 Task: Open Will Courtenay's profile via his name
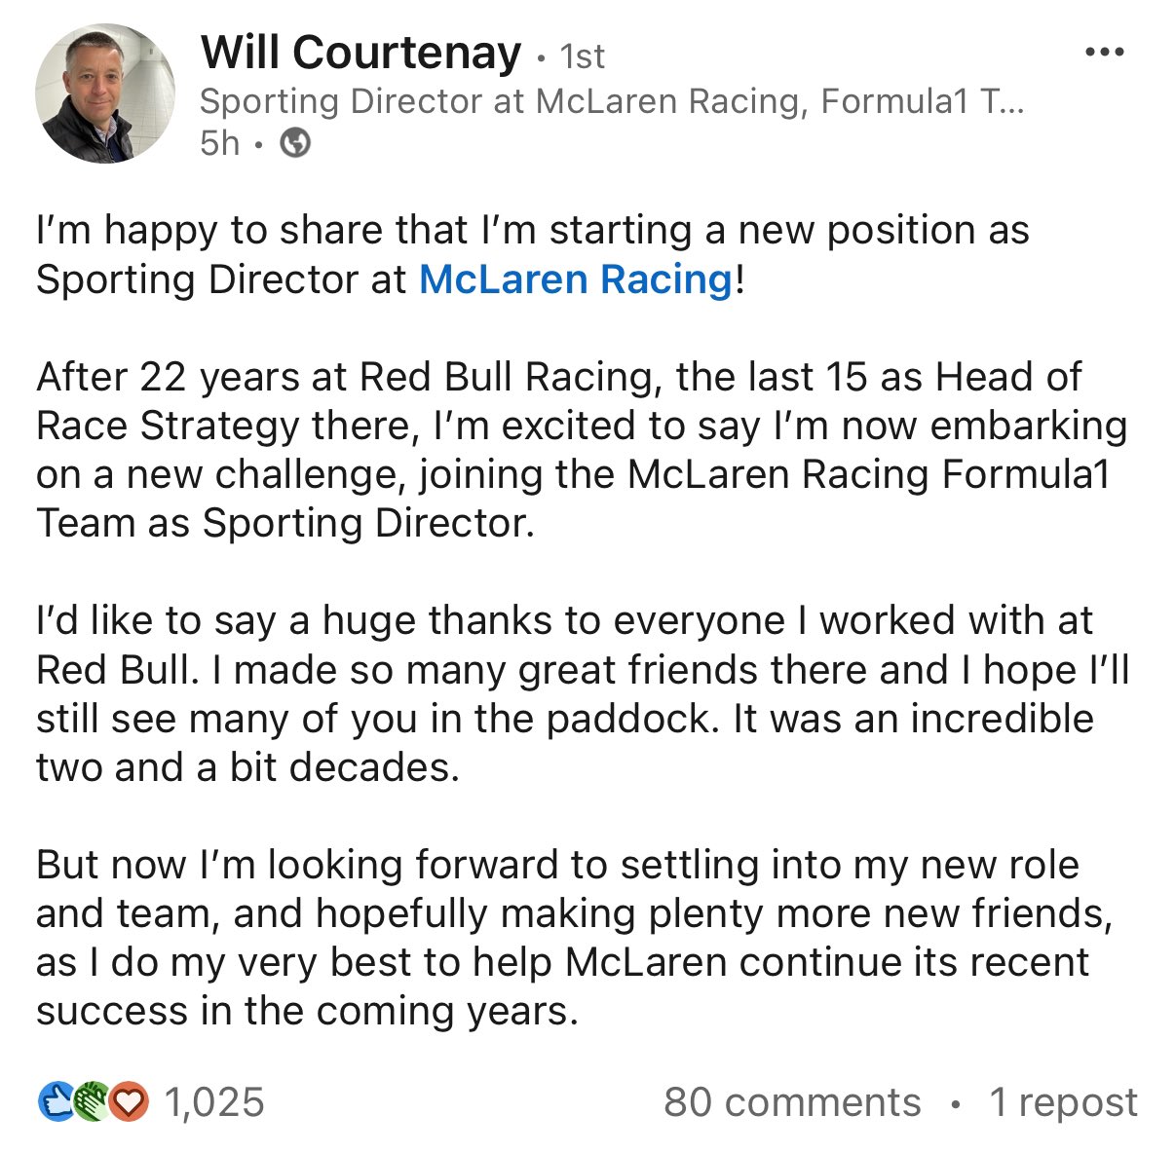(x=360, y=53)
